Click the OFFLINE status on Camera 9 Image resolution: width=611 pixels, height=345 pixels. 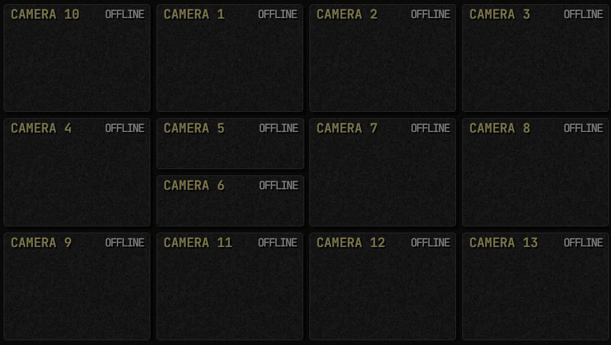pos(125,243)
